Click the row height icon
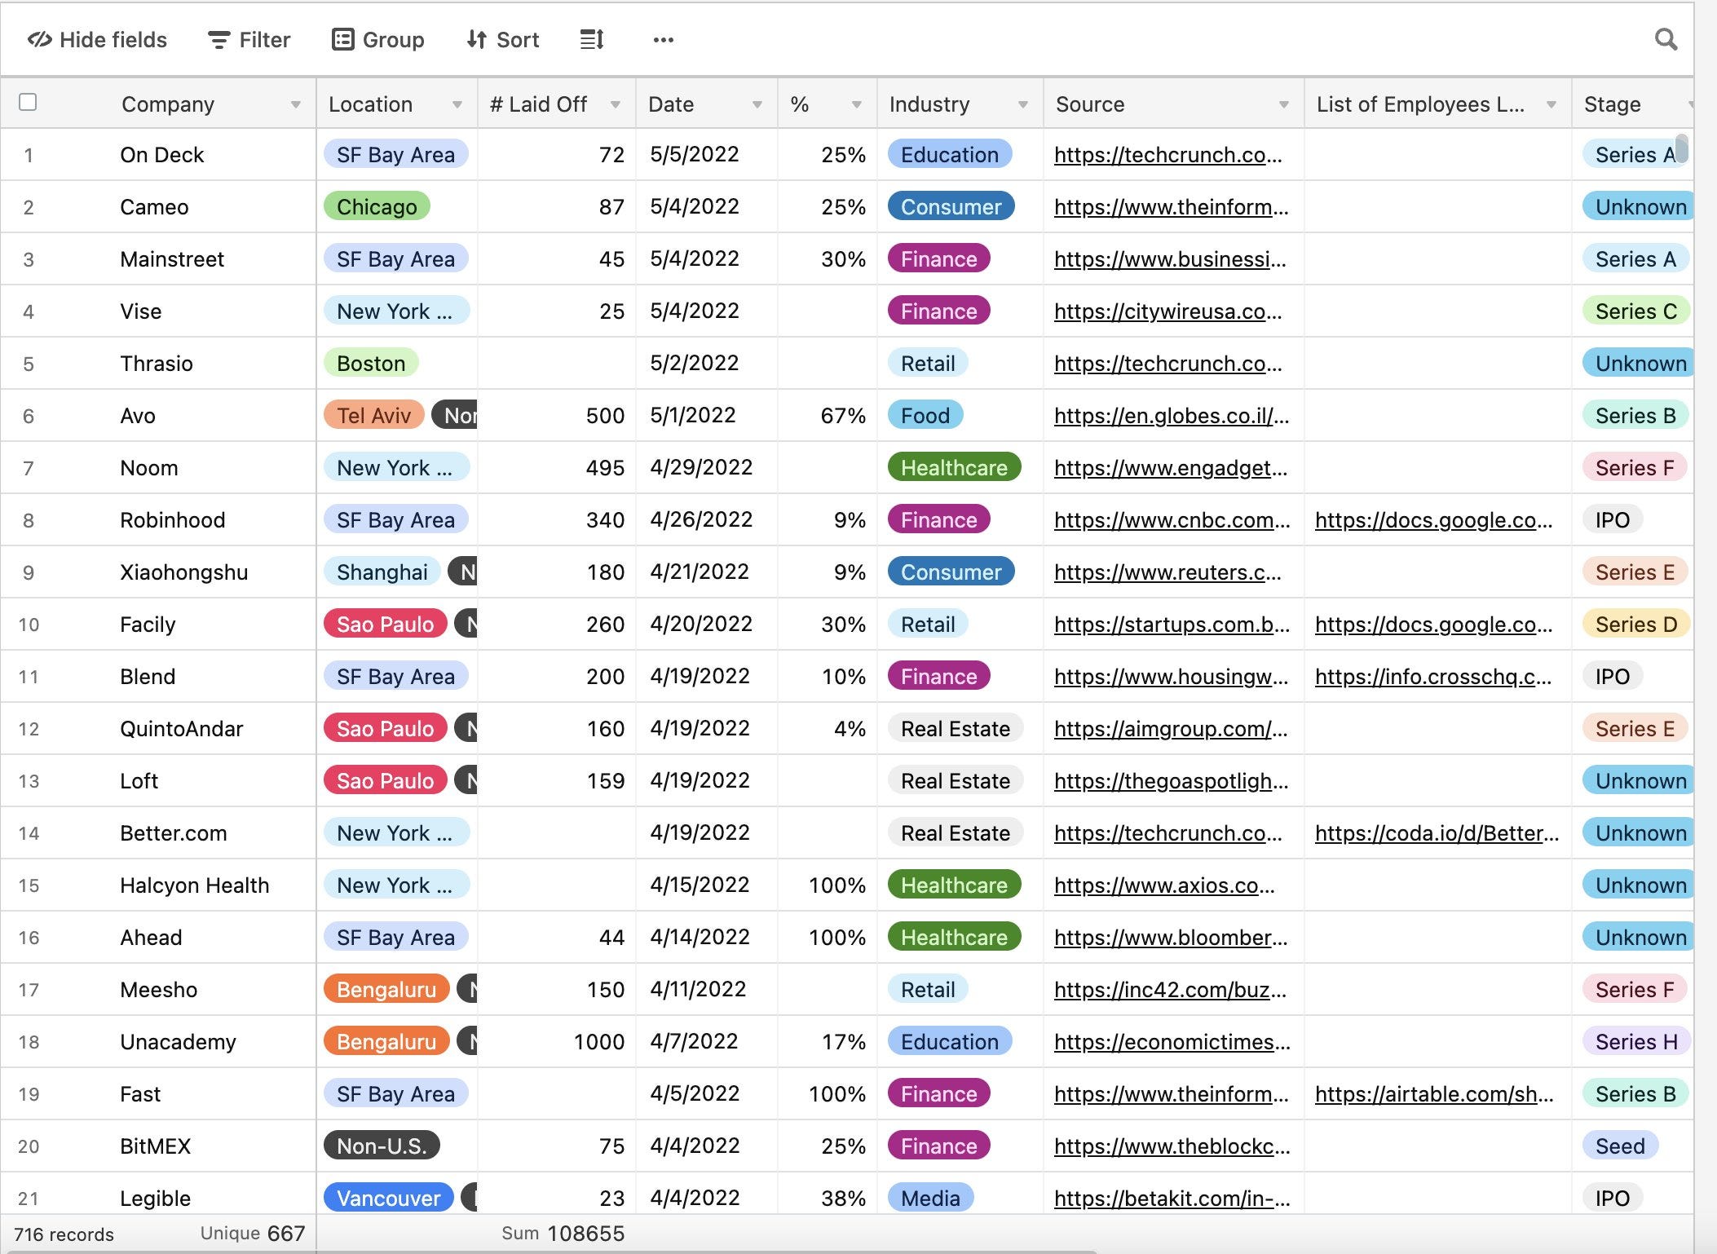Screen dimensions: 1717x1254 coord(592,39)
